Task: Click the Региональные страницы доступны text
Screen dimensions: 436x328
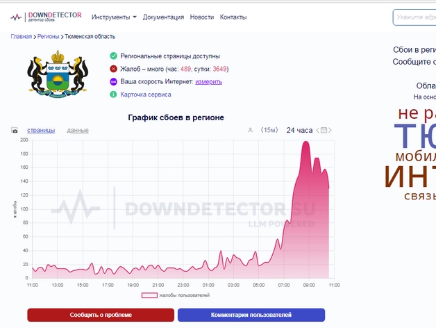Action: coord(170,56)
